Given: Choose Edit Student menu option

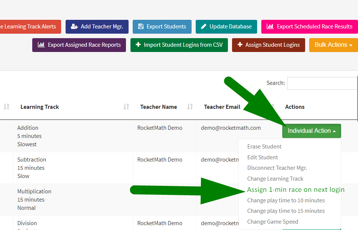Looking at the screenshot, I should click(262, 157).
